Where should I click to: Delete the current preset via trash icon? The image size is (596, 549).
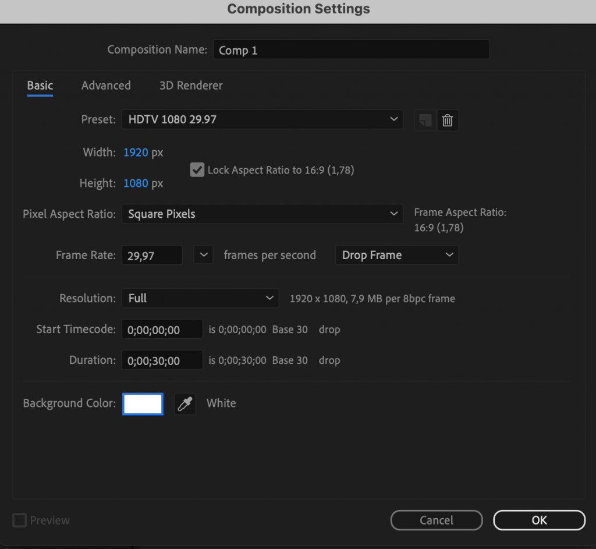(x=447, y=120)
